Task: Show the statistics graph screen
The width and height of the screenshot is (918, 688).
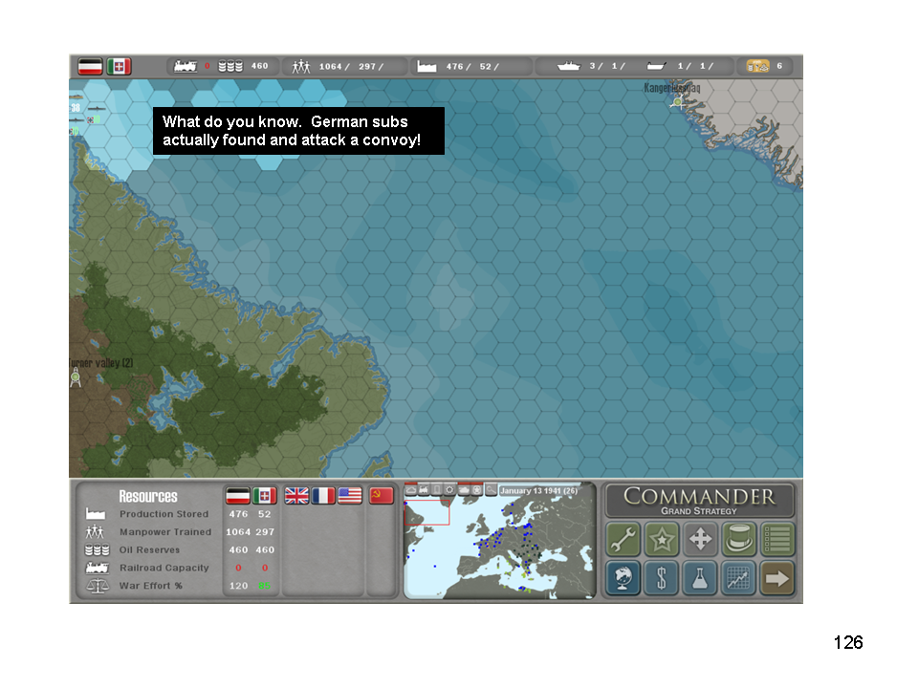Action: tap(738, 578)
